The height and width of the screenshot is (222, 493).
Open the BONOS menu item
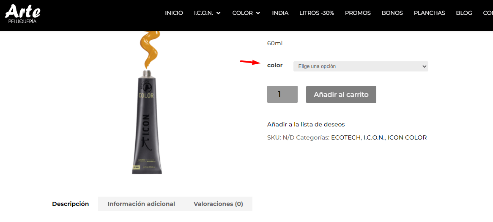pyautogui.click(x=392, y=13)
